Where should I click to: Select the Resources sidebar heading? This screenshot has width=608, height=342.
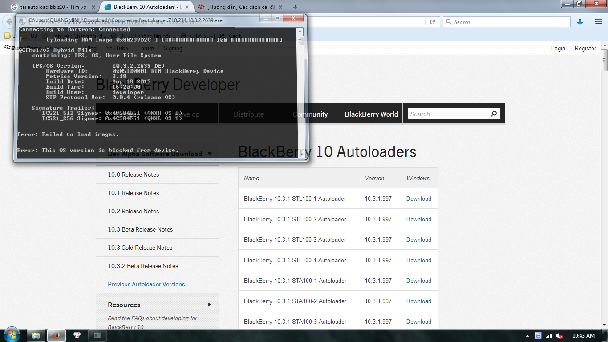(x=124, y=305)
